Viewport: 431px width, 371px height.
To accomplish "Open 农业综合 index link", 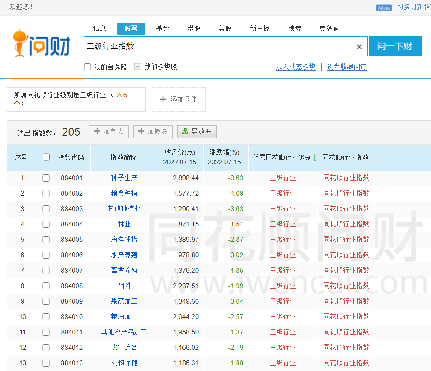I will coord(124,347).
